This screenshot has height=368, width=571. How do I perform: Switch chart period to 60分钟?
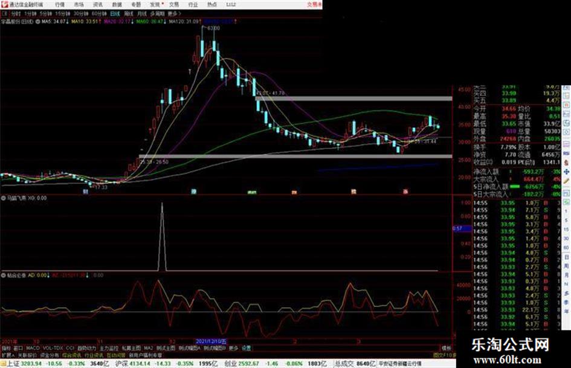(99, 13)
